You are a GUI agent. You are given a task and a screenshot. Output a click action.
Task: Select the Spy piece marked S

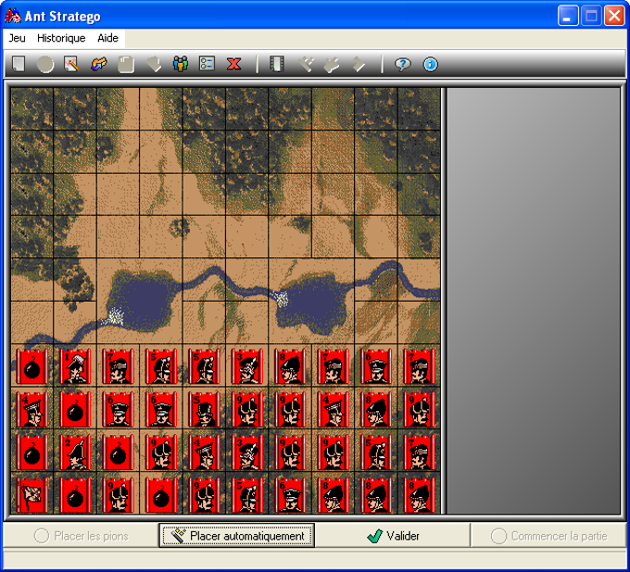[x=204, y=409]
